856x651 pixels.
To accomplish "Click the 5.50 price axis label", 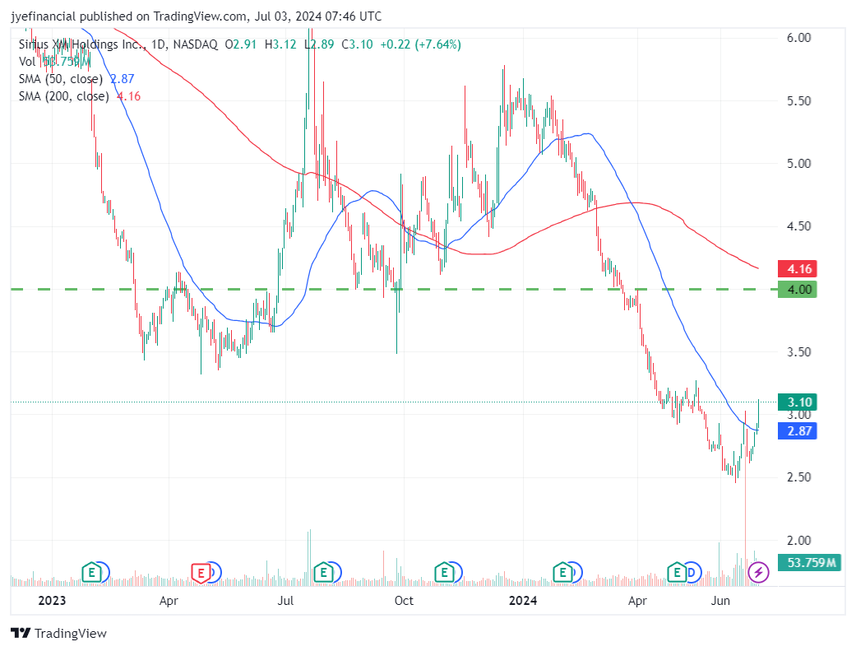I will 798,101.
